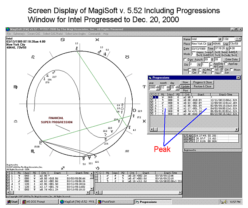
Task: Check the Moon include checkbox
Action: click(x=232, y=69)
